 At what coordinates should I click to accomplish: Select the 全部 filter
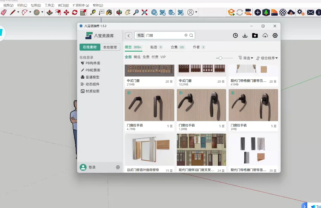coord(128,57)
